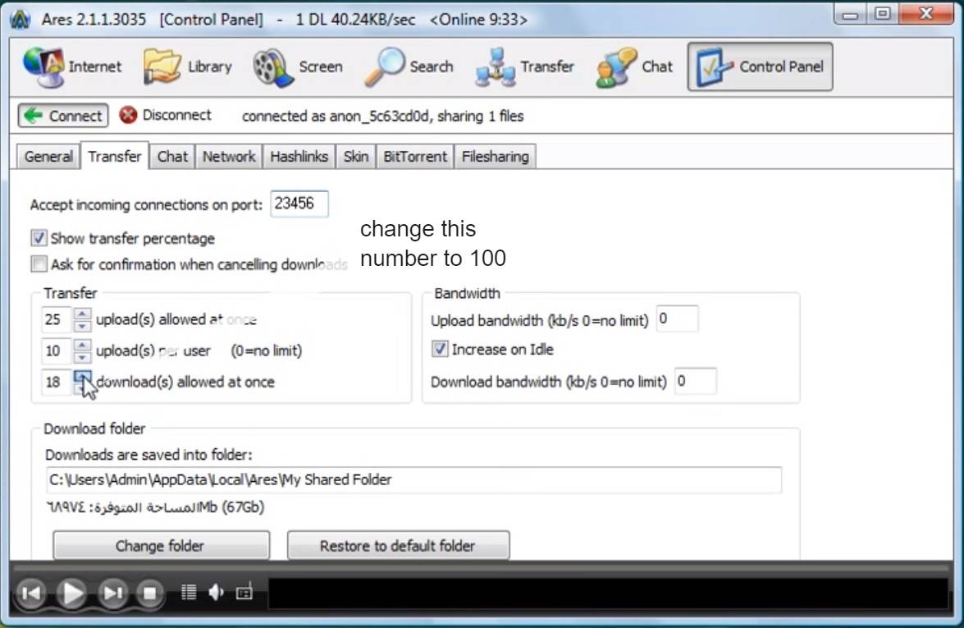This screenshot has height=628, width=964.
Task: Click Restore to default folder
Action: pyautogui.click(x=399, y=546)
